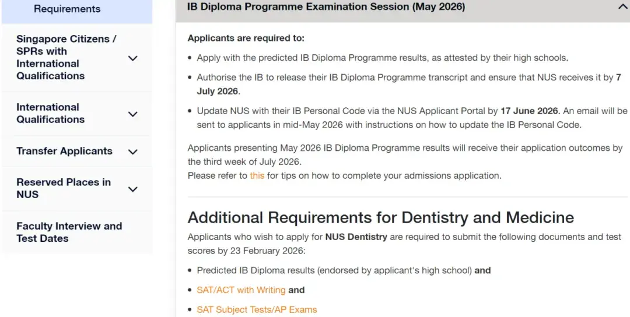Open the SAT/ACT with Writing link
This screenshot has height=317, width=630.
241,290
